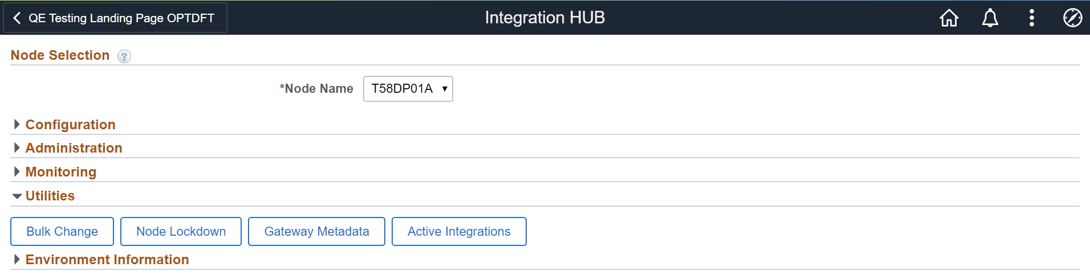Open the Actions three-dot menu
Image resolution: width=1090 pixels, height=279 pixels.
tap(1031, 18)
